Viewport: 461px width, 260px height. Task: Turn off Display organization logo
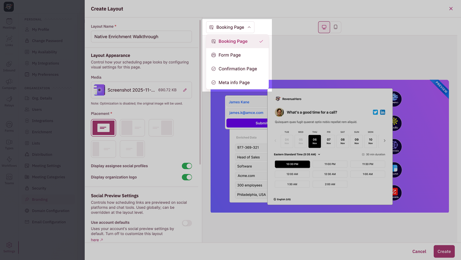pos(187,177)
